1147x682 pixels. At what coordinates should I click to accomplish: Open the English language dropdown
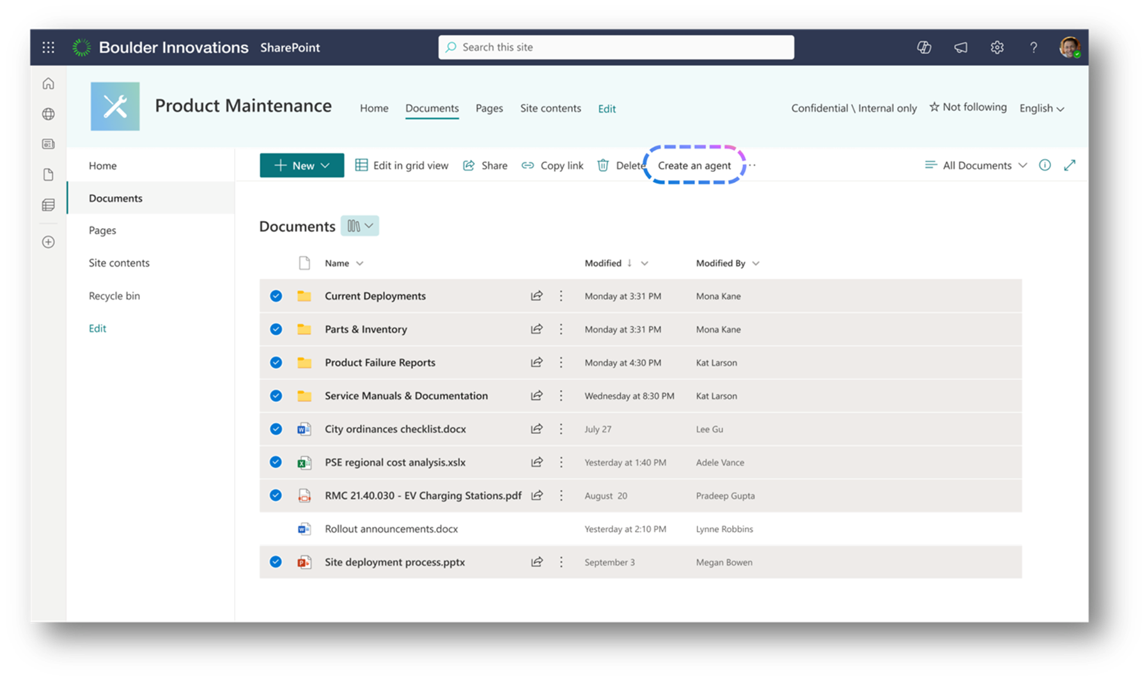pyautogui.click(x=1042, y=109)
